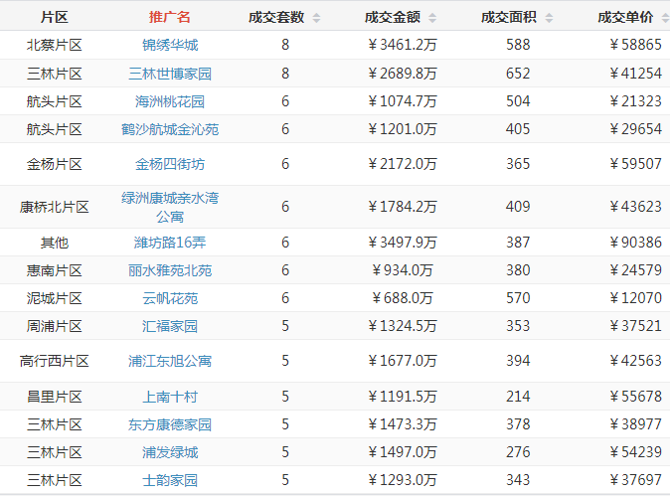
Task: Click the ¥1074.7万 amount cell
Action: pyautogui.click(x=403, y=101)
